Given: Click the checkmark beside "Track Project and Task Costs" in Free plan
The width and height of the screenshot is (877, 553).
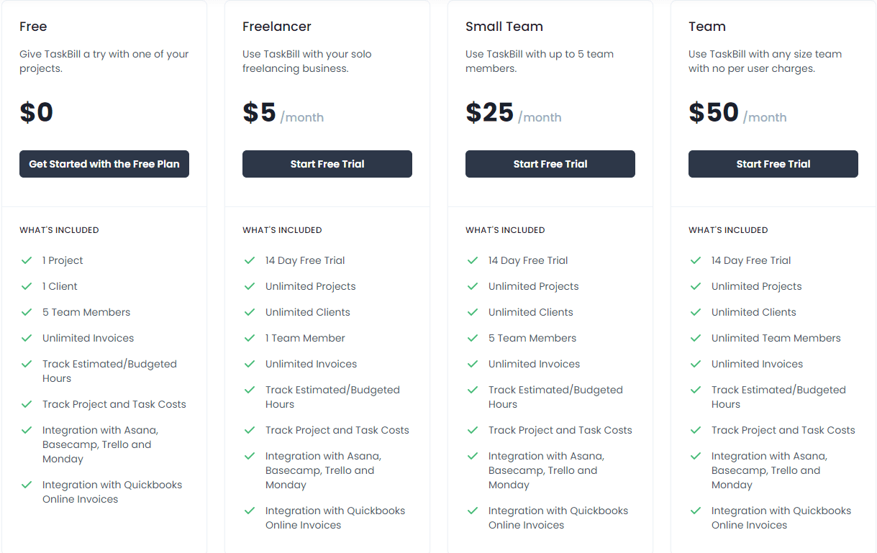Looking at the screenshot, I should click(27, 404).
